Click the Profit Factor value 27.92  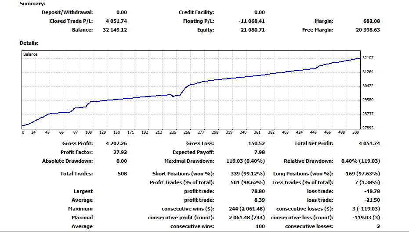click(120, 152)
